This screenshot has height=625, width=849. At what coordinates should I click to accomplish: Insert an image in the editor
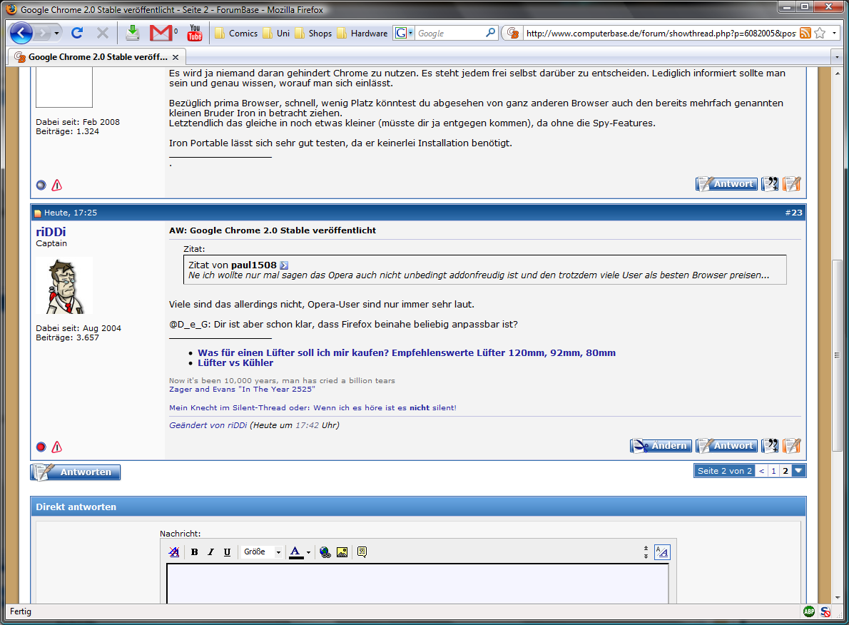[342, 552]
